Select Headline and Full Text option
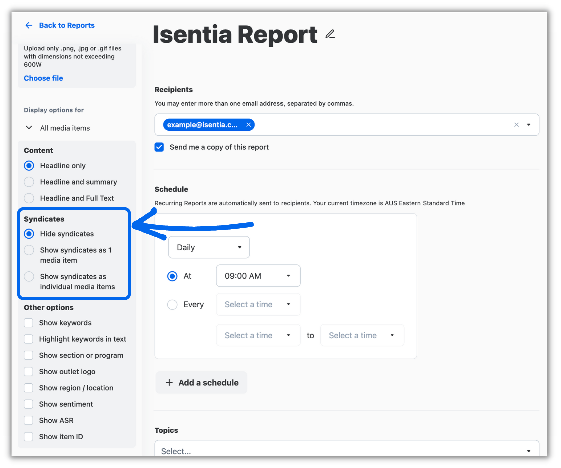Screen dimensions: 561x468 [29, 198]
